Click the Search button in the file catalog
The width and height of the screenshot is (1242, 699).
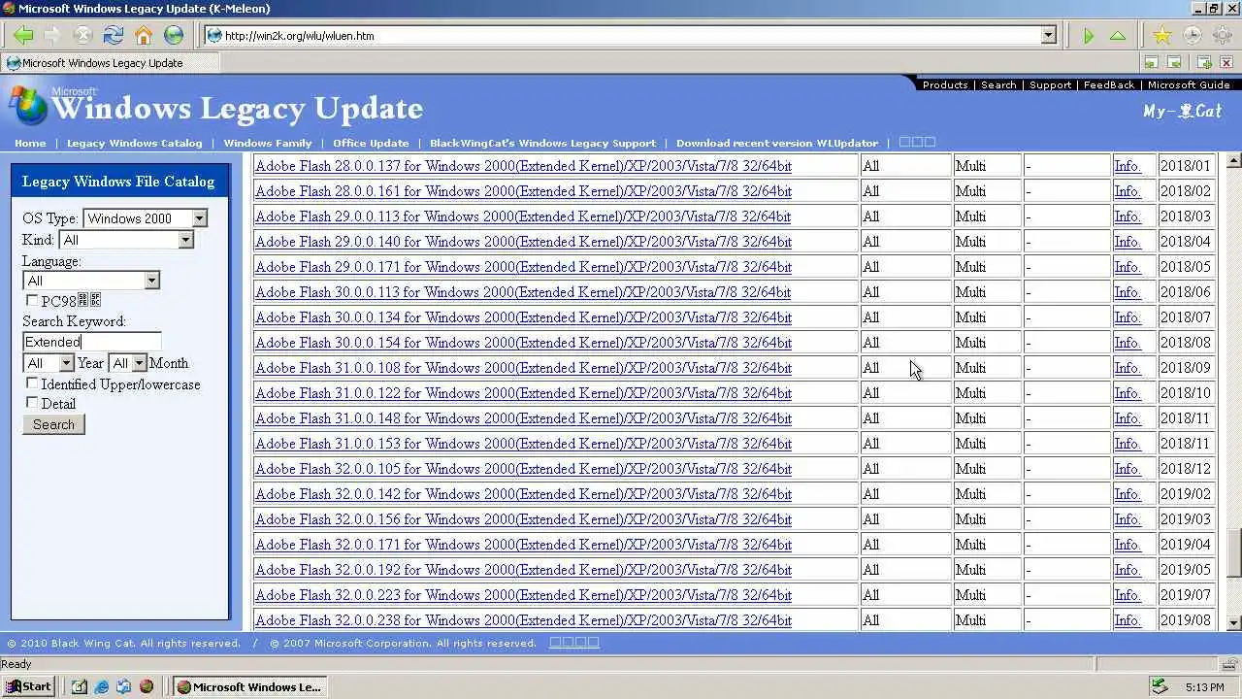53,424
